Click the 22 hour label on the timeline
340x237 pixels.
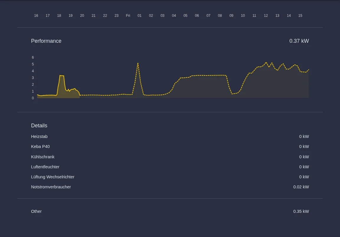105,16
